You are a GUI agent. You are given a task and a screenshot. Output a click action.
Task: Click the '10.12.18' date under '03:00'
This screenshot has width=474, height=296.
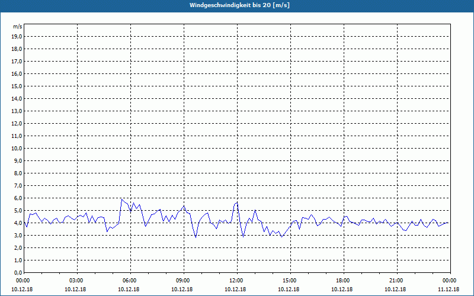(75, 289)
